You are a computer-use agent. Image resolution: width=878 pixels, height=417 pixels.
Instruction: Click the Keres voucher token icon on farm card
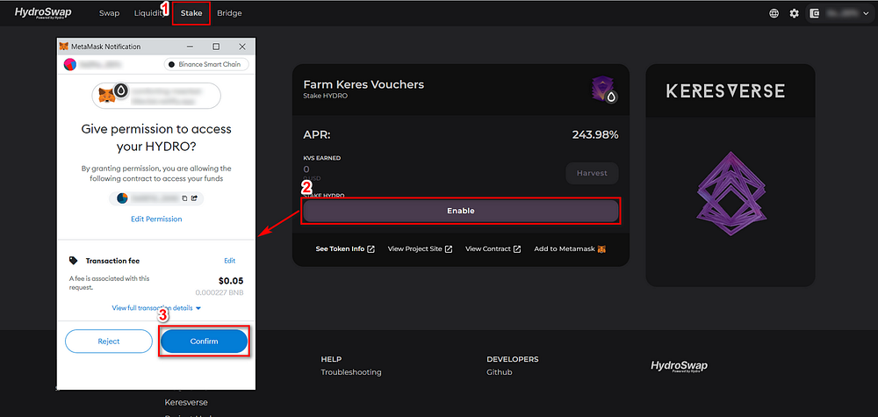(604, 90)
